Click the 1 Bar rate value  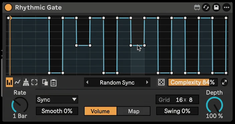pyautogui.click(x=20, y=116)
